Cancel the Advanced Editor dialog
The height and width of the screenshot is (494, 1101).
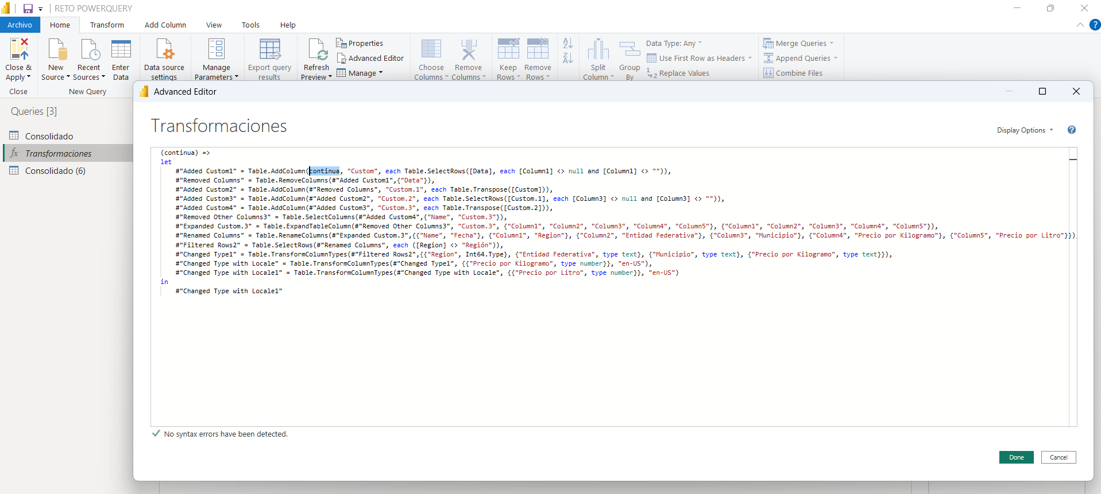1058,457
